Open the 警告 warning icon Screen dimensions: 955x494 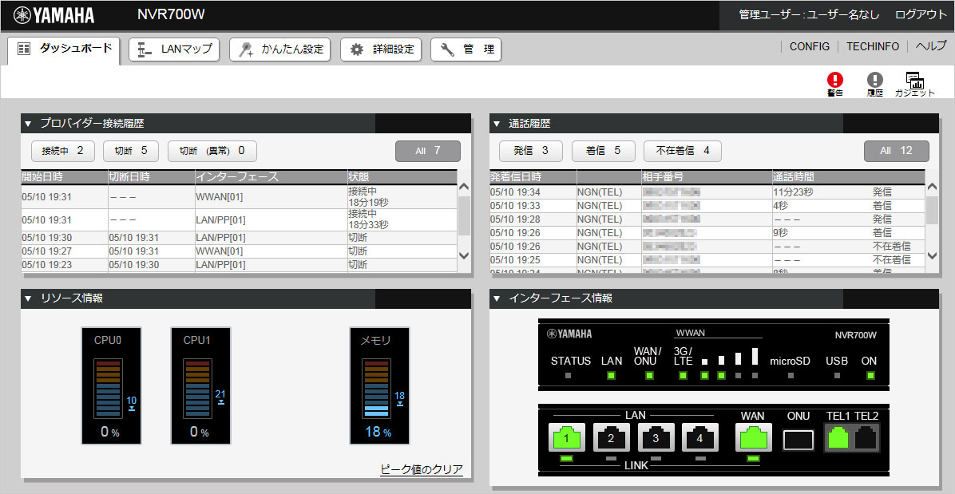[x=835, y=83]
